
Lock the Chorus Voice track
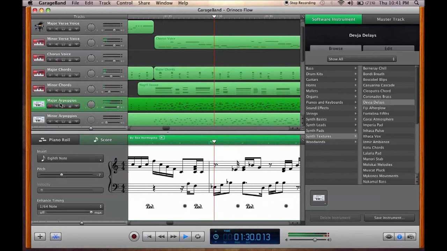pyautogui.click(x=70, y=60)
